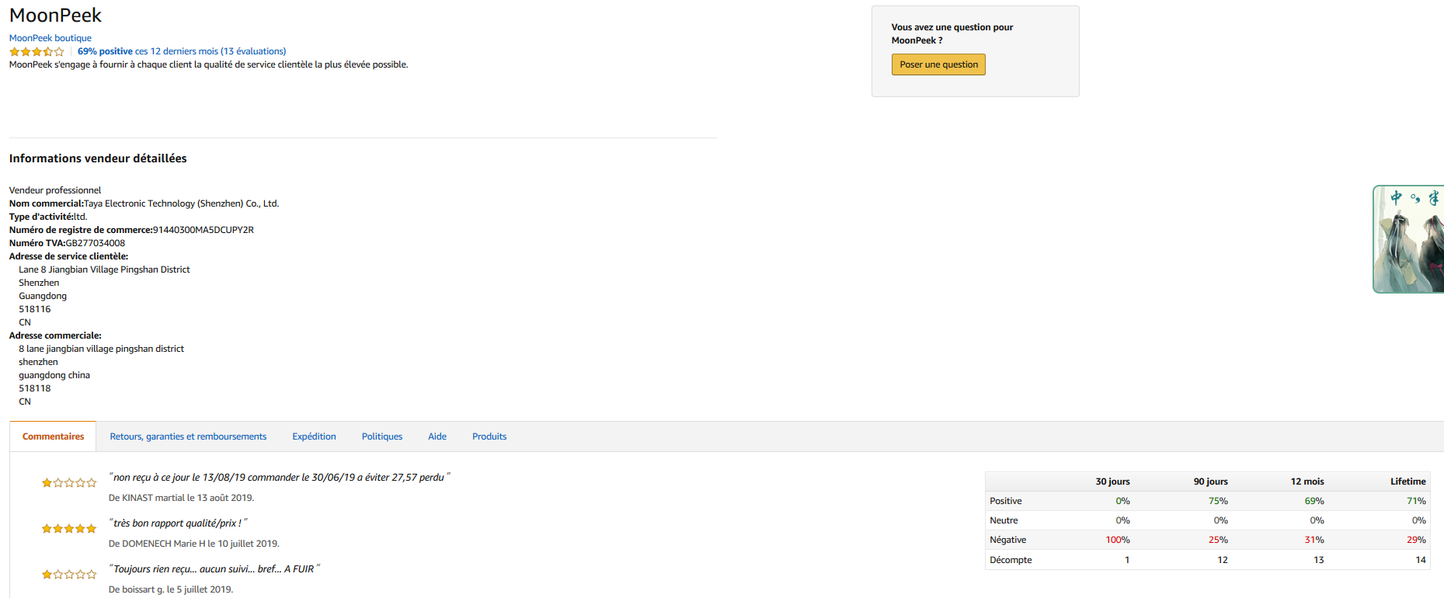Click the Décompte row label in feedback table
This screenshot has height=598, width=1444.
[x=1011, y=560]
